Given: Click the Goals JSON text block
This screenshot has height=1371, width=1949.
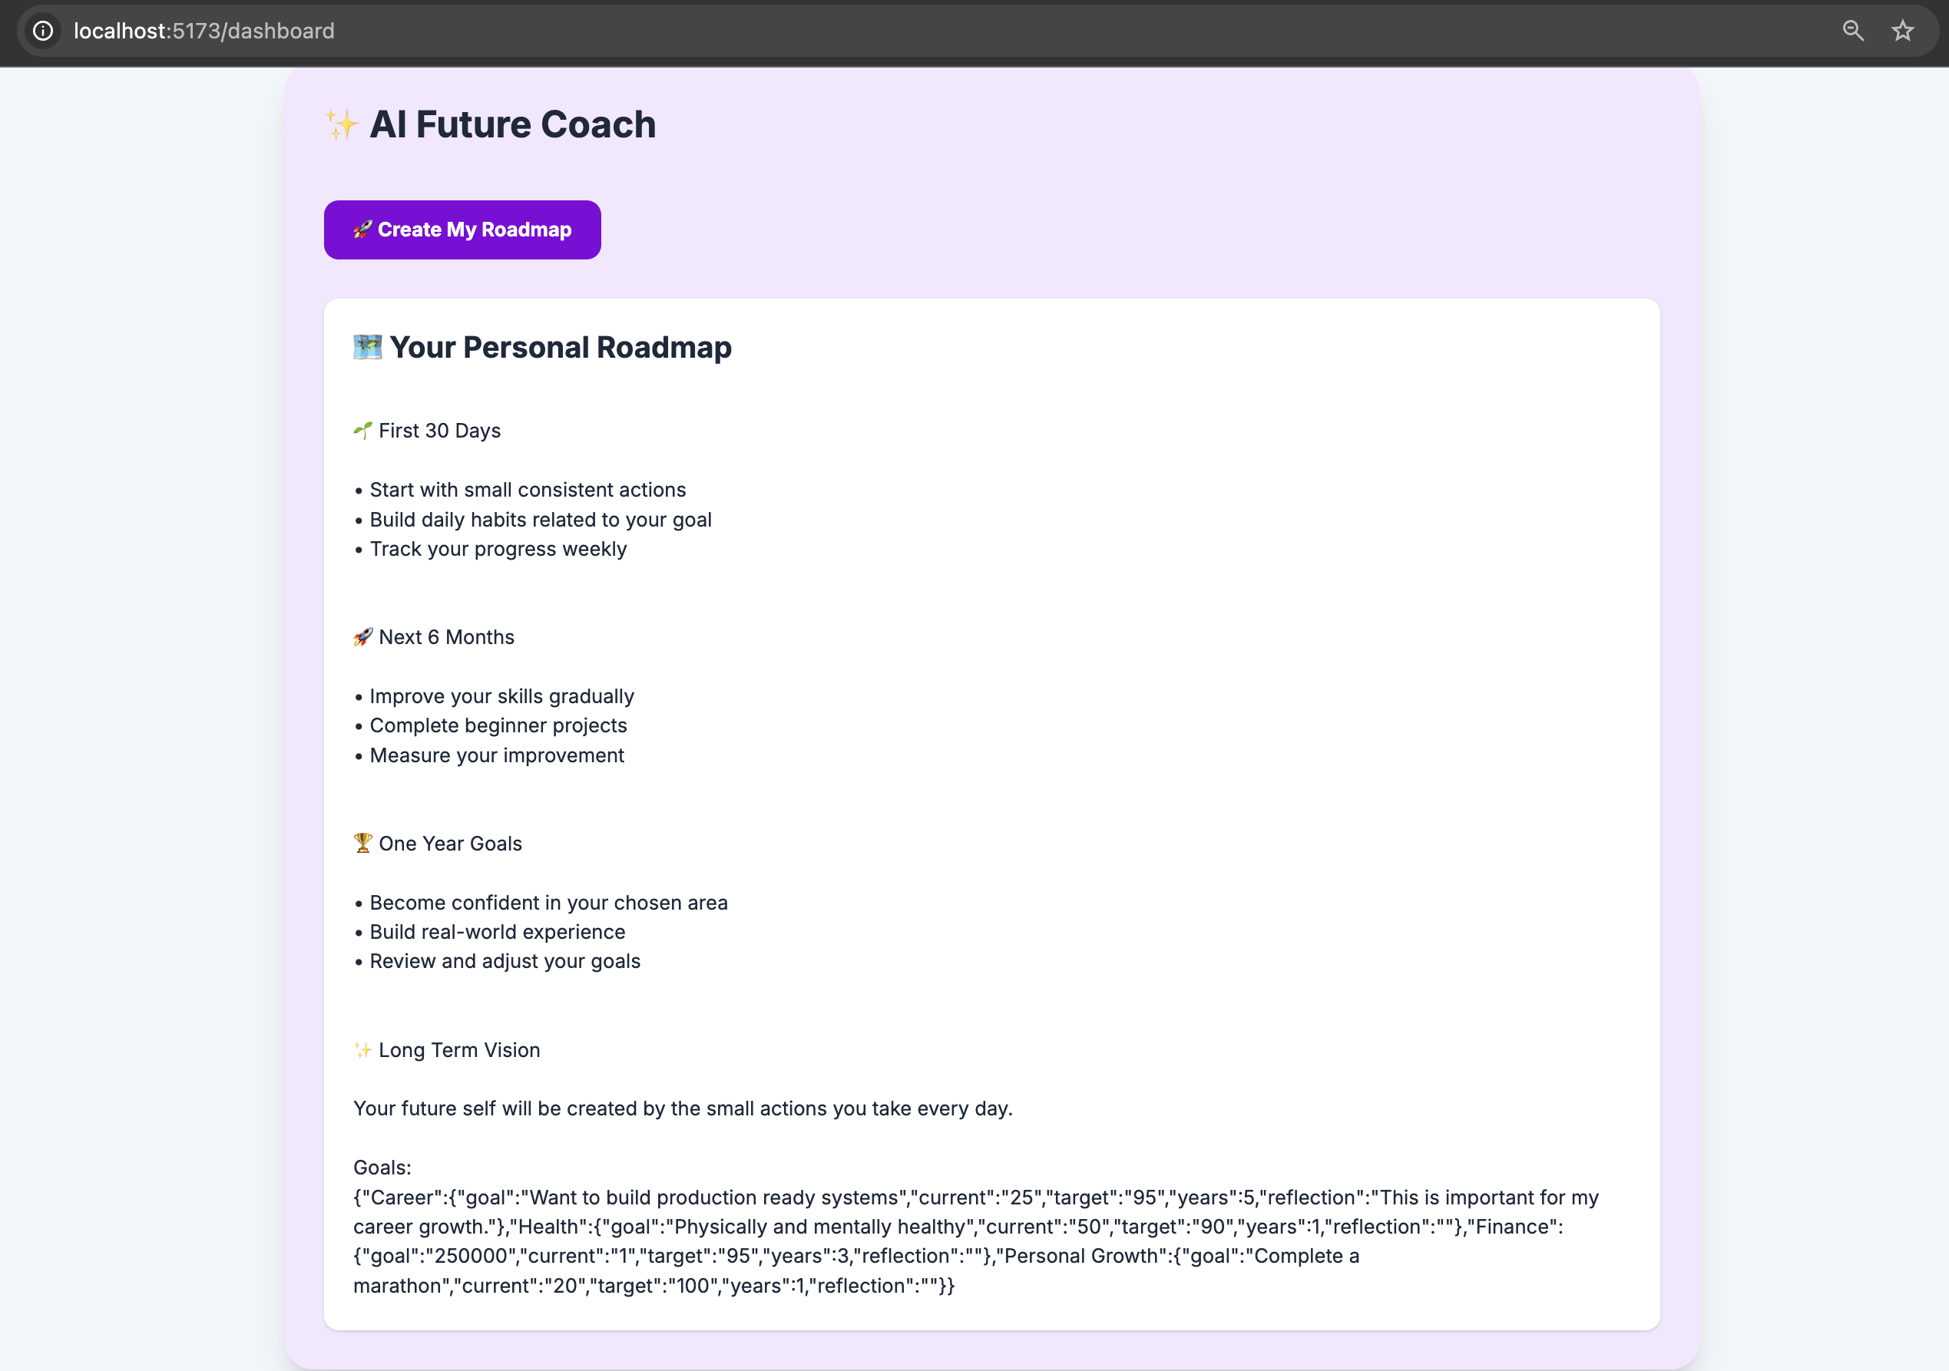Looking at the screenshot, I should pyautogui.click(x=976, y=1241).
